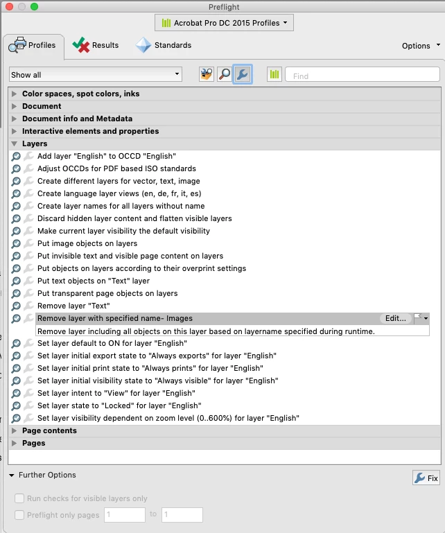Click wrench icon of Set layer initial print state
The width and height of the screenshot is (445, 533).
[x=29, y=368]
